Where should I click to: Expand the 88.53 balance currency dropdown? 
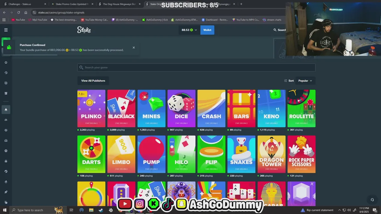point(189,30)
